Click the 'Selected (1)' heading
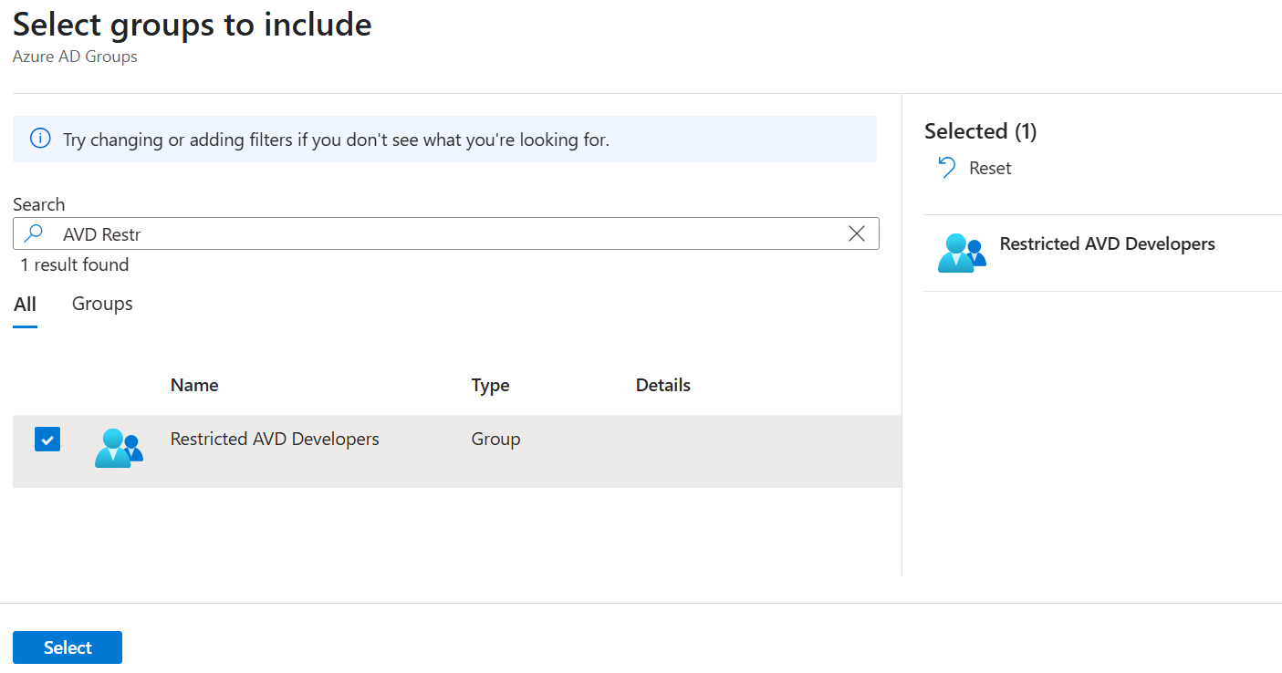Screen dimensions: 1282x673 pyautogui.click(x=981, y=131)
